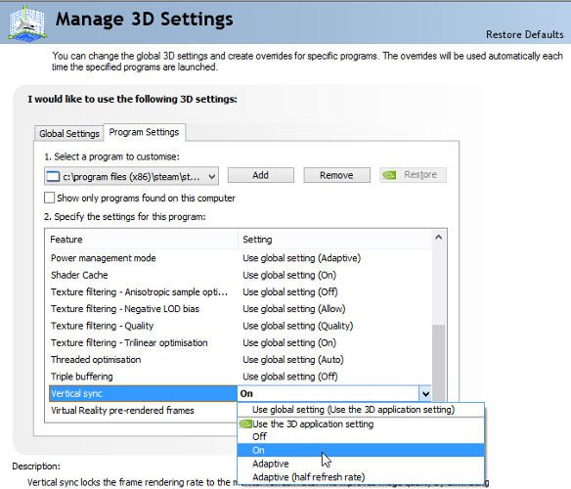This screenshot has width=571, height=489.
Task: Open the Program Settings tab
Action: (x=144, y=132)
